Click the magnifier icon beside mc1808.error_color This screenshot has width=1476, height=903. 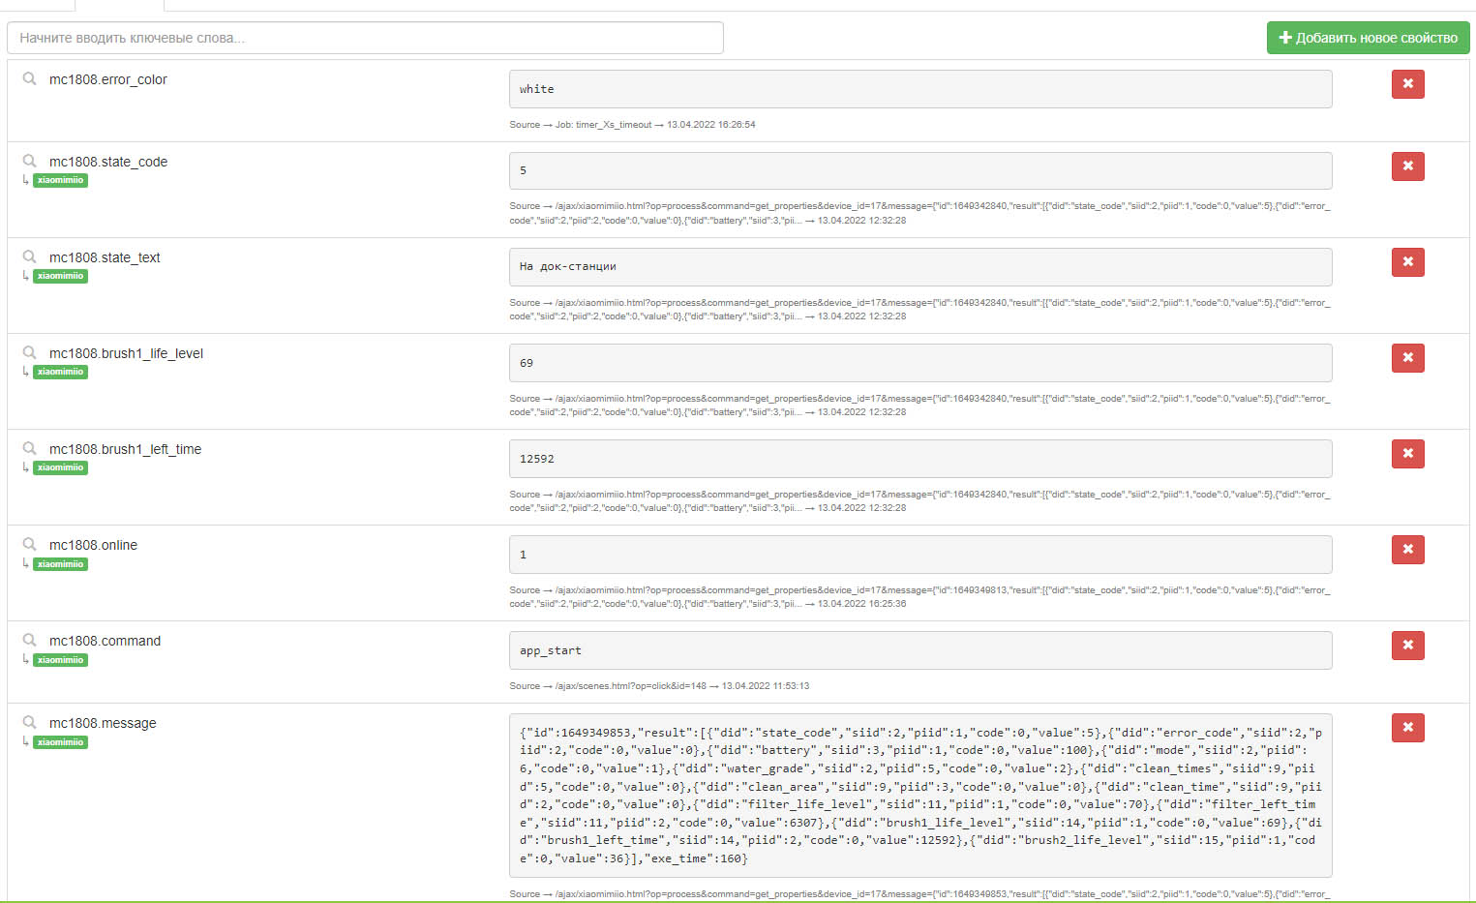coord(30,78)
